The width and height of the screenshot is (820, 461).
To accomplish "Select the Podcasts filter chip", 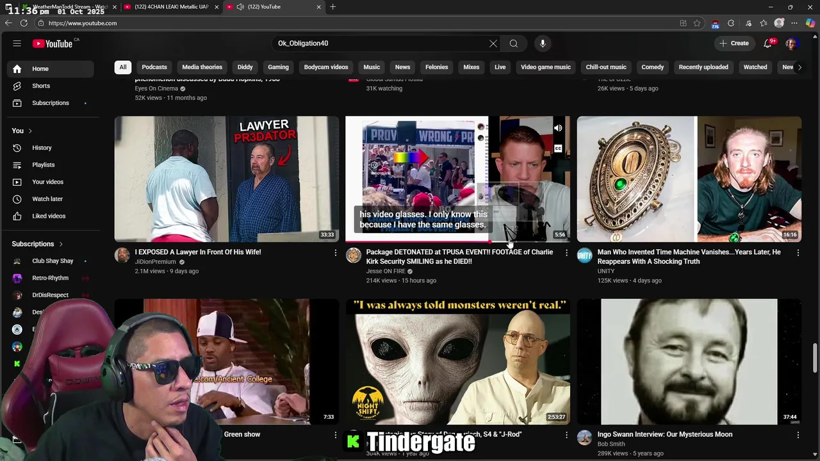I will click(154, 67).
